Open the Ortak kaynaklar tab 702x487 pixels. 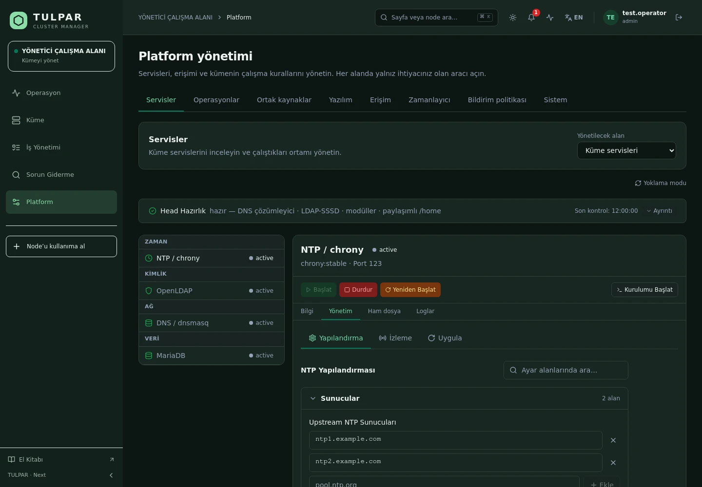click(x=284, y=100)
